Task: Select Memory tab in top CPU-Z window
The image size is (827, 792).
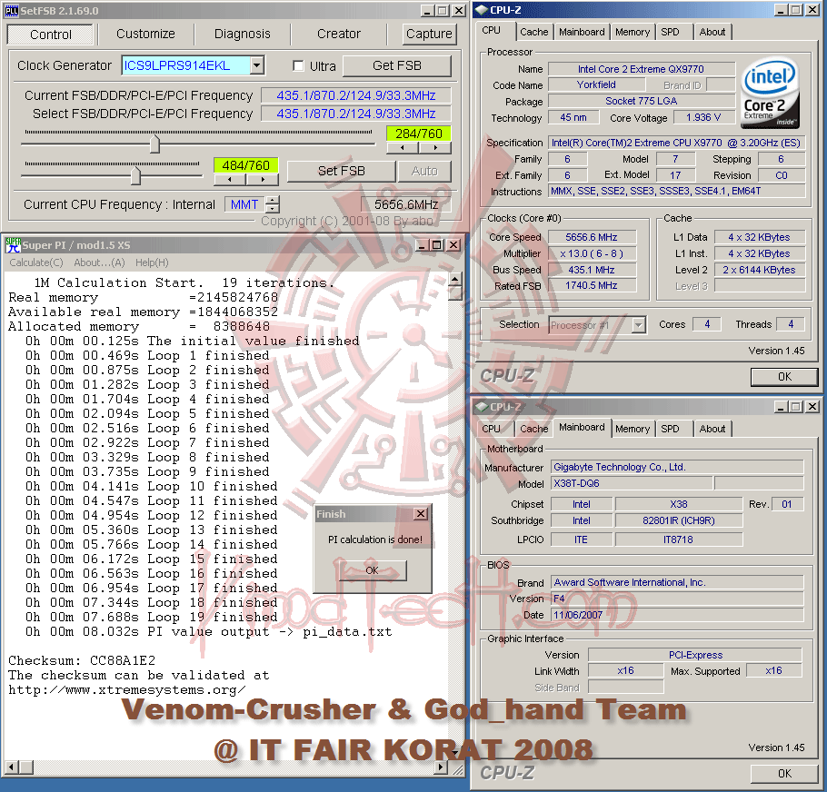Action: (633, 32)
